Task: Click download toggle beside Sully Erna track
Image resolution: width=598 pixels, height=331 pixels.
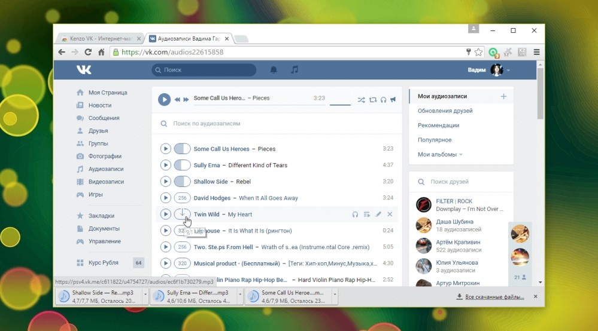Action: (x=182, y=165)
